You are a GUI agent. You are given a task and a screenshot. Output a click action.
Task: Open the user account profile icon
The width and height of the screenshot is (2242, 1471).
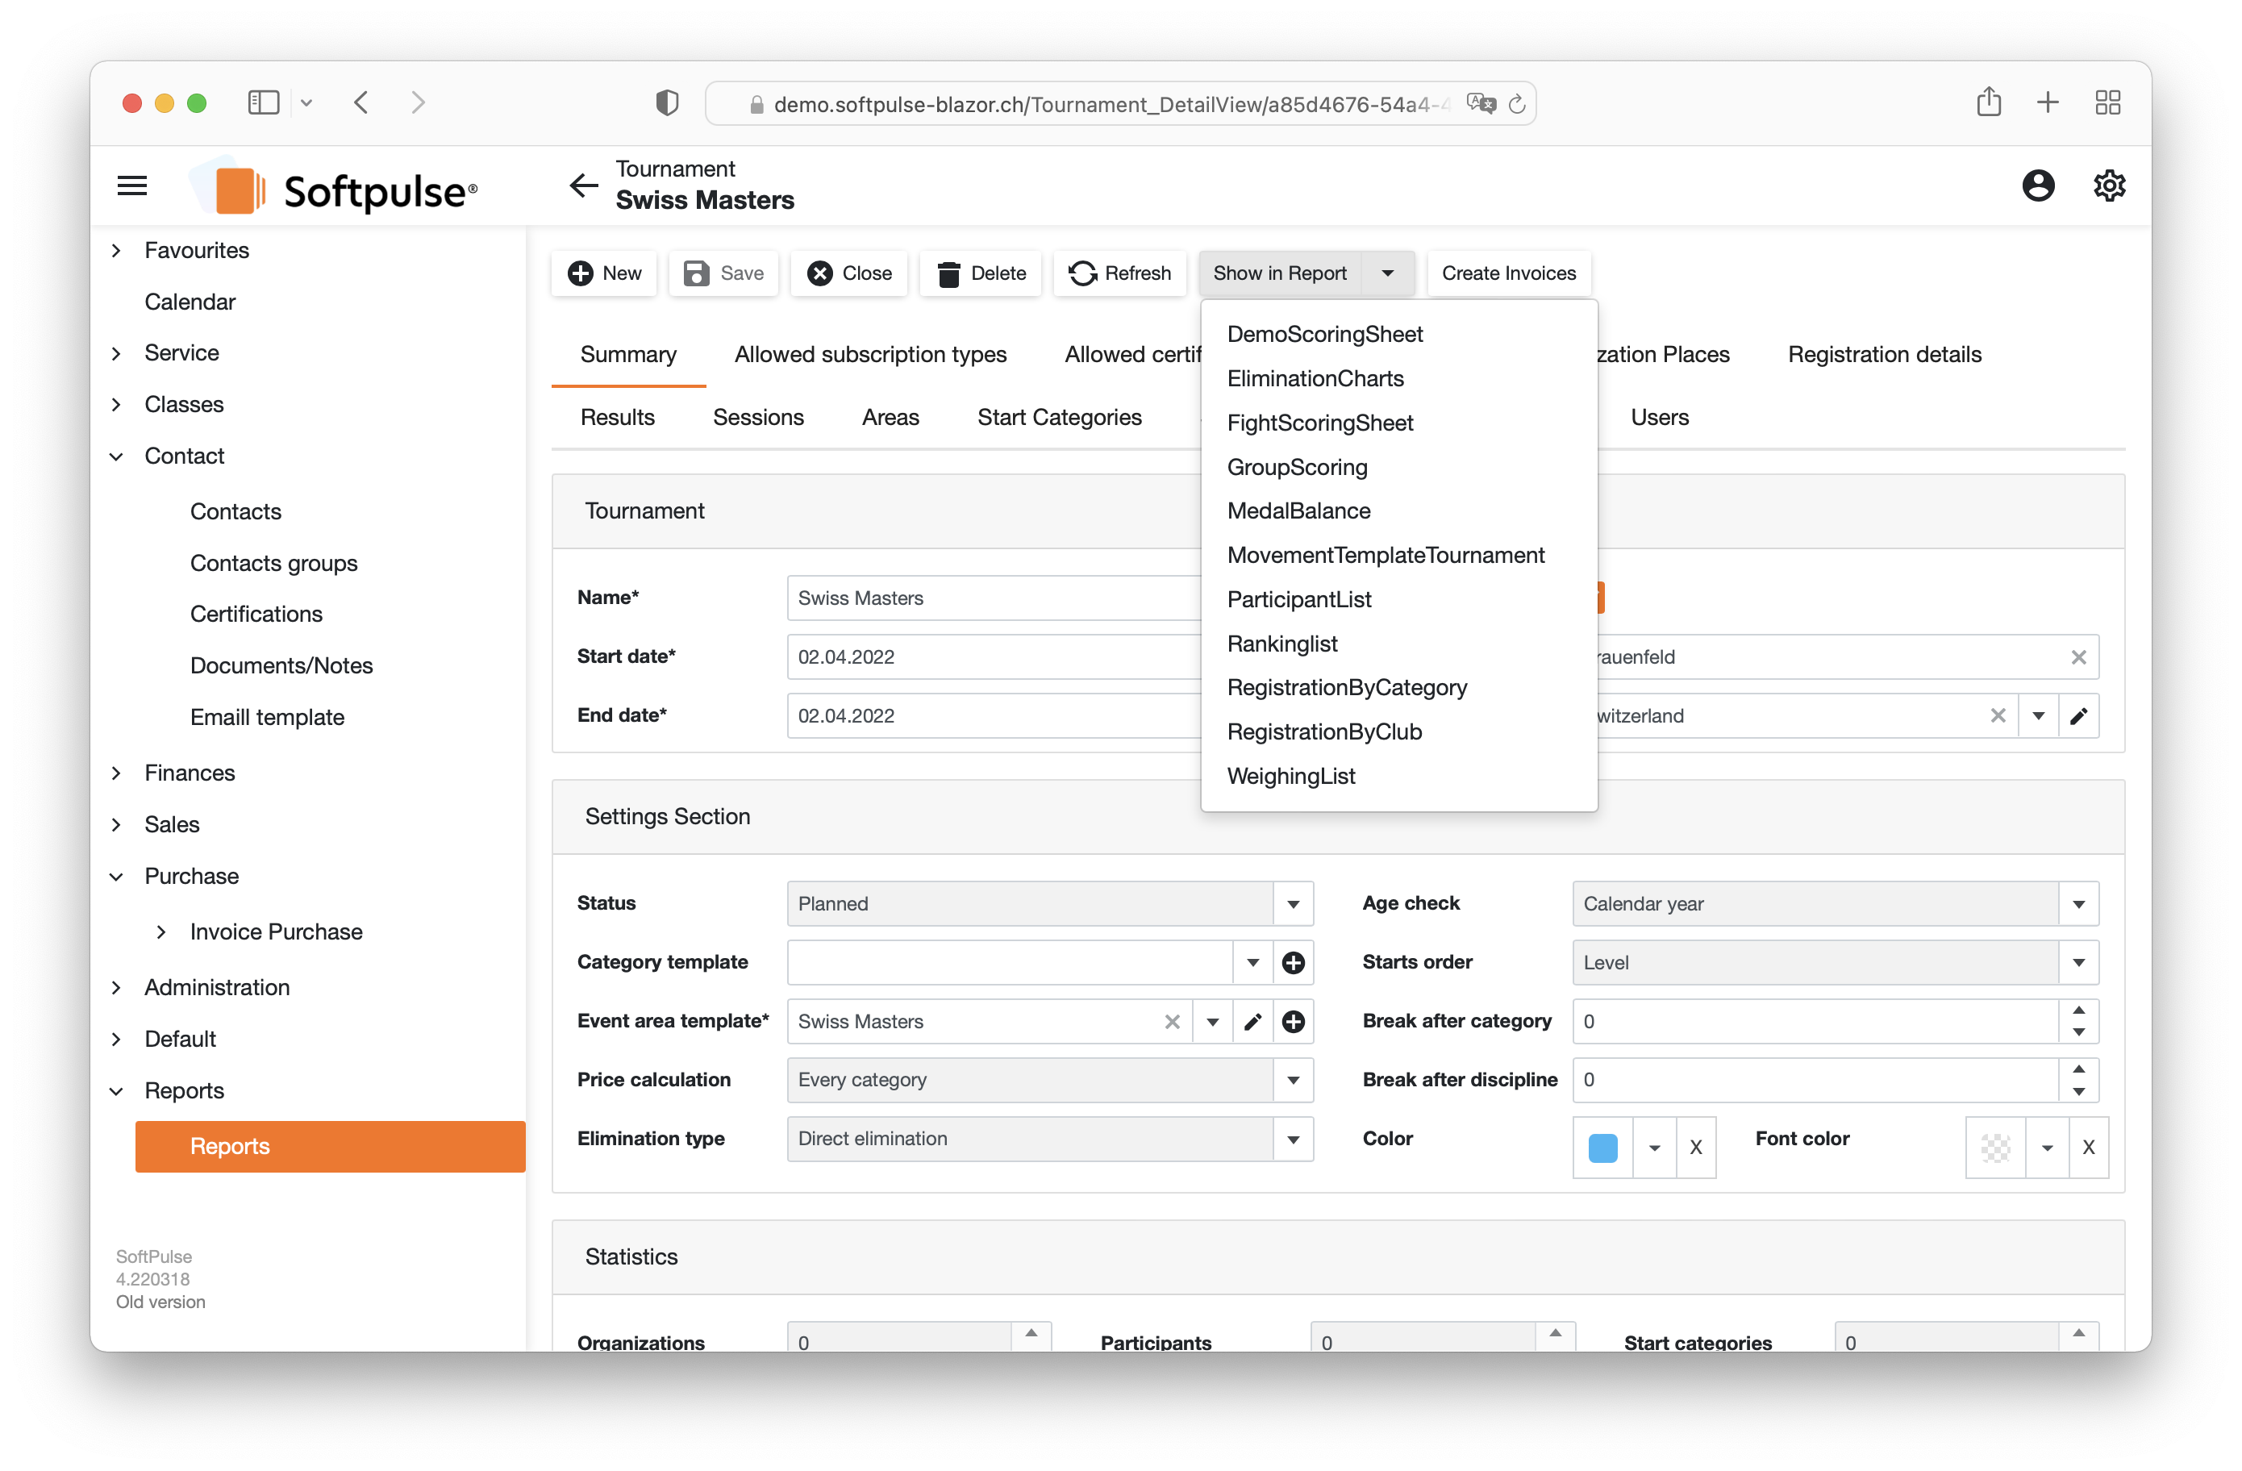pyautogui.click(x=2038, y=185)
